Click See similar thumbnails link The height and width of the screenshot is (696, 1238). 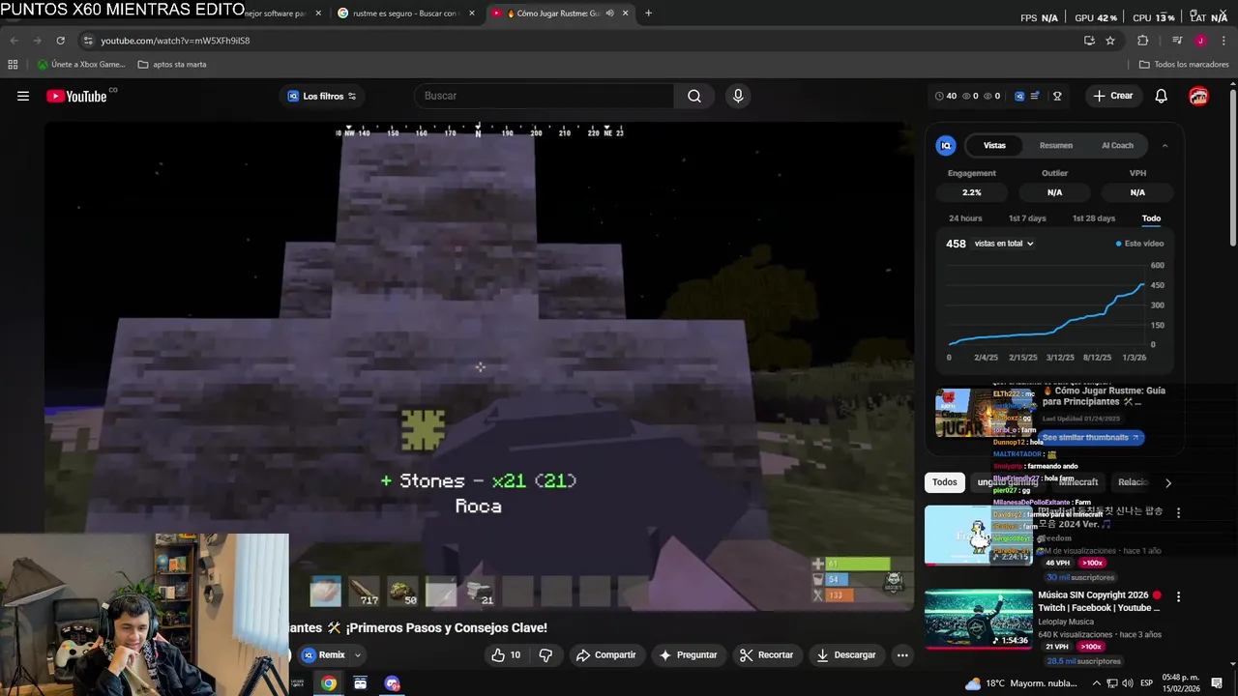point(1090,438)
